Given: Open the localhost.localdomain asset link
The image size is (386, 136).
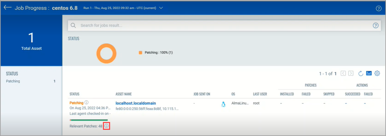Looking at the screenshot, I should pos(136,103).
